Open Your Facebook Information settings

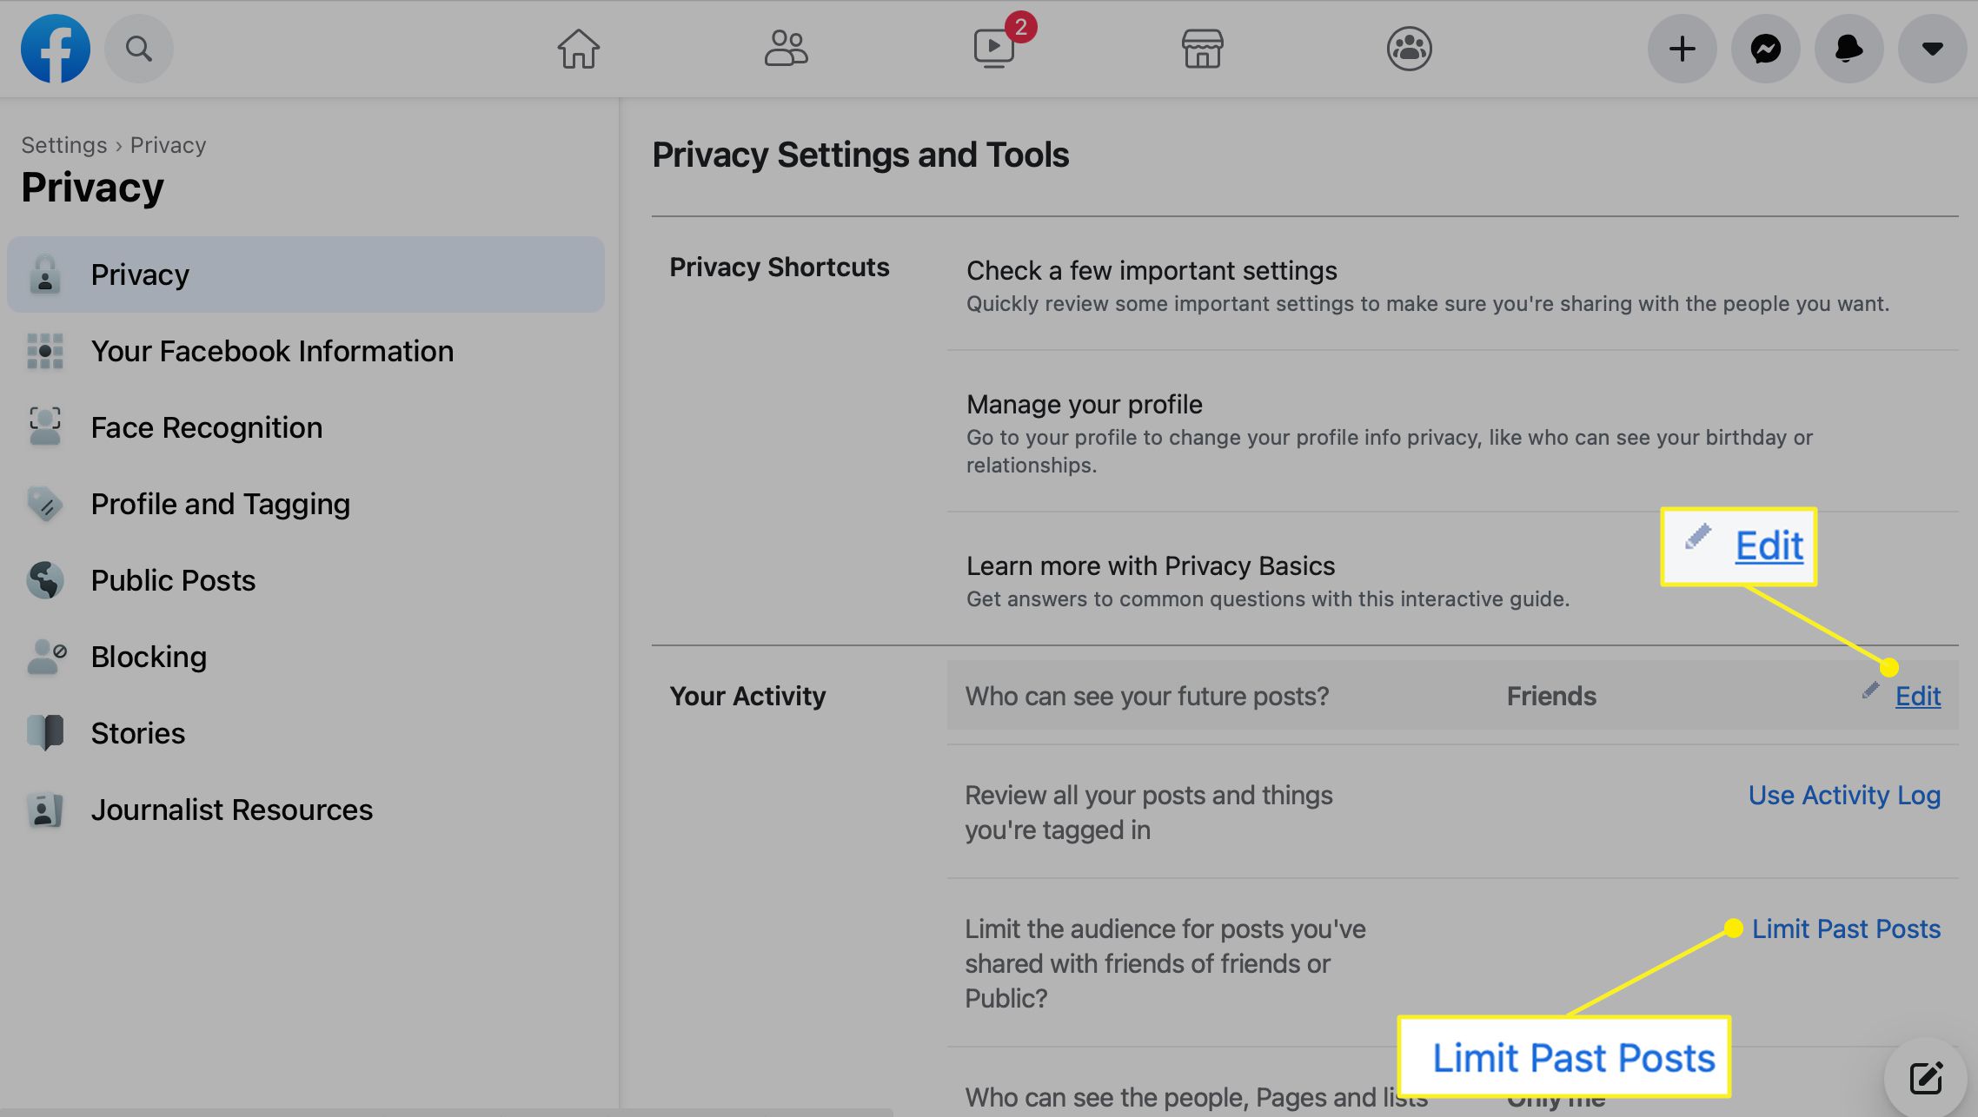[306, 351]
